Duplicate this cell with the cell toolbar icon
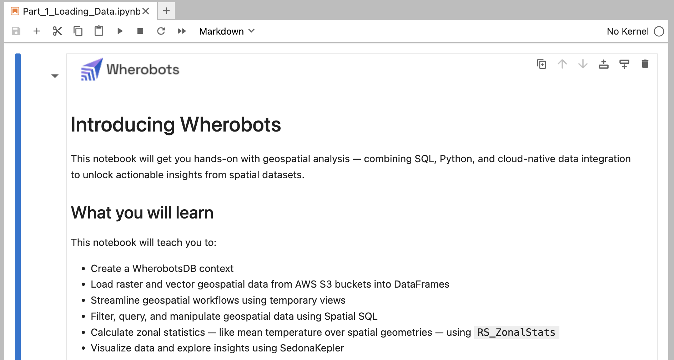 (542, 64)
